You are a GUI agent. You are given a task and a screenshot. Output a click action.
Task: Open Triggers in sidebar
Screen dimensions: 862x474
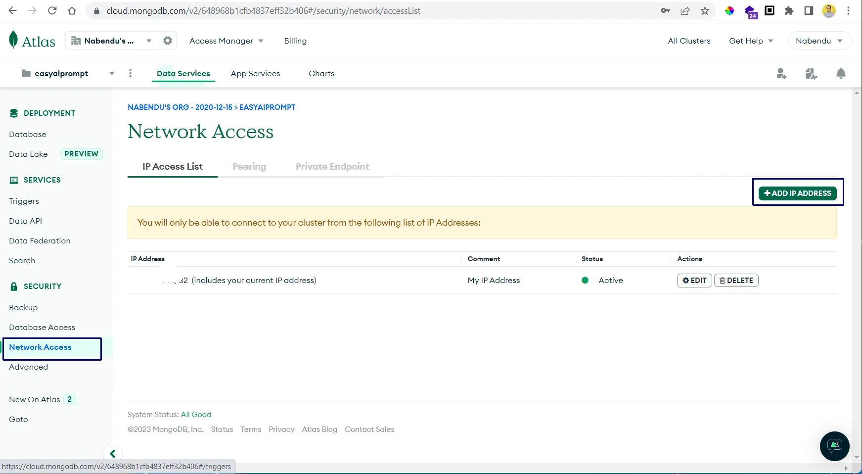coord(24,201)
